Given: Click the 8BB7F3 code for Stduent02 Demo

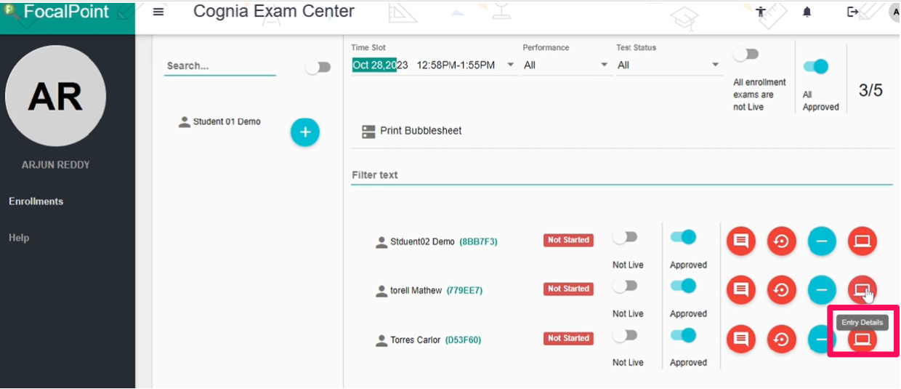Looking at the screenshot, I should pyautogui.click(x=479, y=241).
